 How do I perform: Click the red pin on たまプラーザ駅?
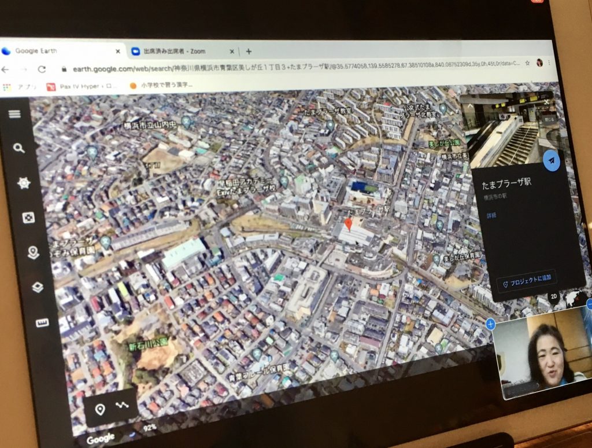pyautogui.click(x=349, y=224)
